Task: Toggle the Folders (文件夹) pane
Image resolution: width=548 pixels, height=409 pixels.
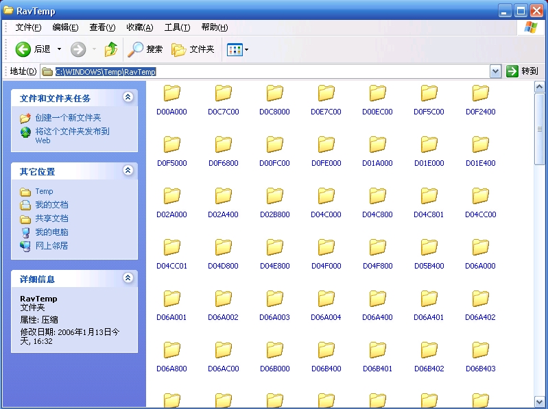Action: tap(193, 49)
